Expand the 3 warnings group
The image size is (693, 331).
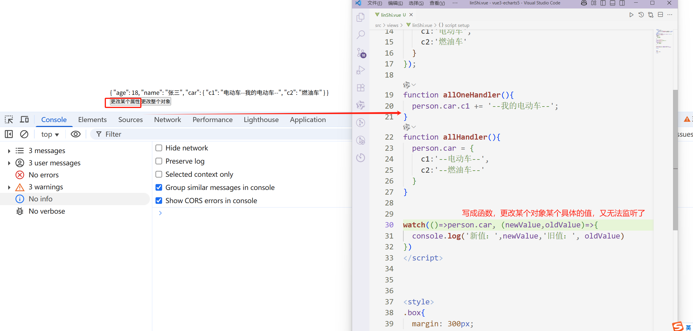pyautogui.click(x=9, y=187)
